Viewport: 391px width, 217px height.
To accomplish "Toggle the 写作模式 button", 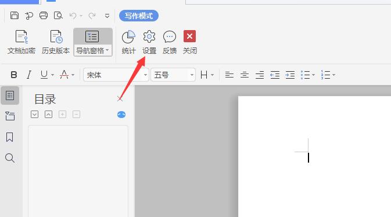I will pos(139,16).
